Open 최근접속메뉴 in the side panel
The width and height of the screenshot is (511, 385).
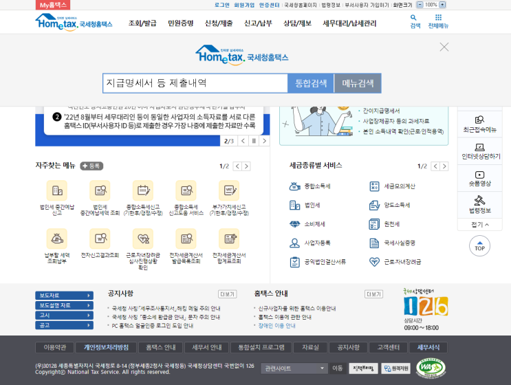(x=480, y=124)
